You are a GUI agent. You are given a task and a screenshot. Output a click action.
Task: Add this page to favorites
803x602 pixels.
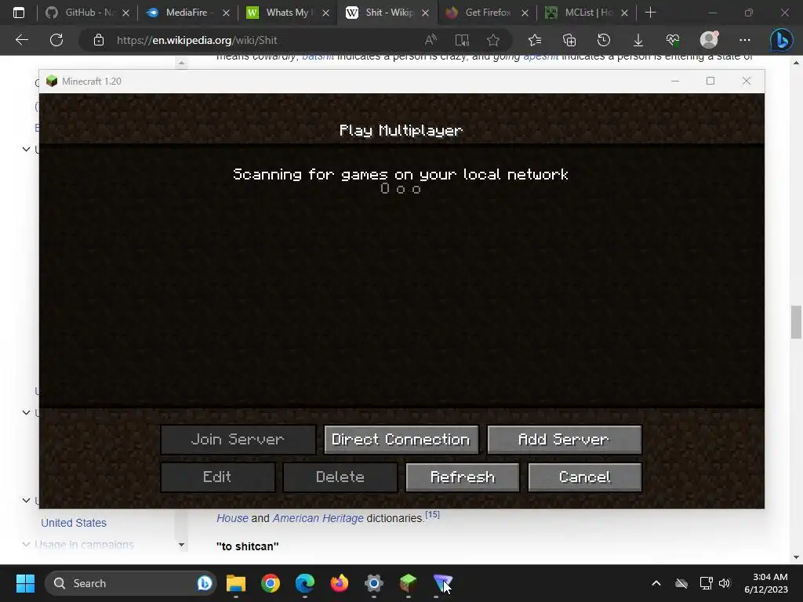(x=493, y=40)
